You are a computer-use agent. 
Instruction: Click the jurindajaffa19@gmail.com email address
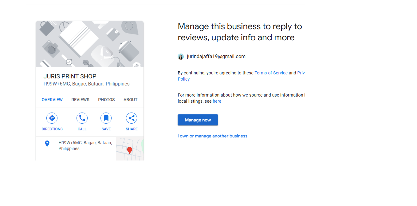[216, 57]
